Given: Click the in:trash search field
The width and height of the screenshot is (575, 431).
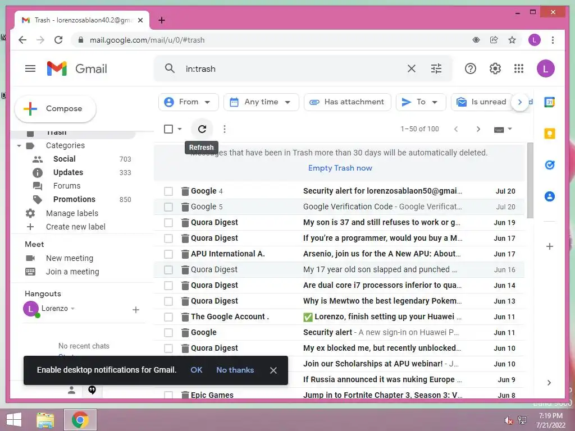Looking at the screenshot, I should click(292, 68).
